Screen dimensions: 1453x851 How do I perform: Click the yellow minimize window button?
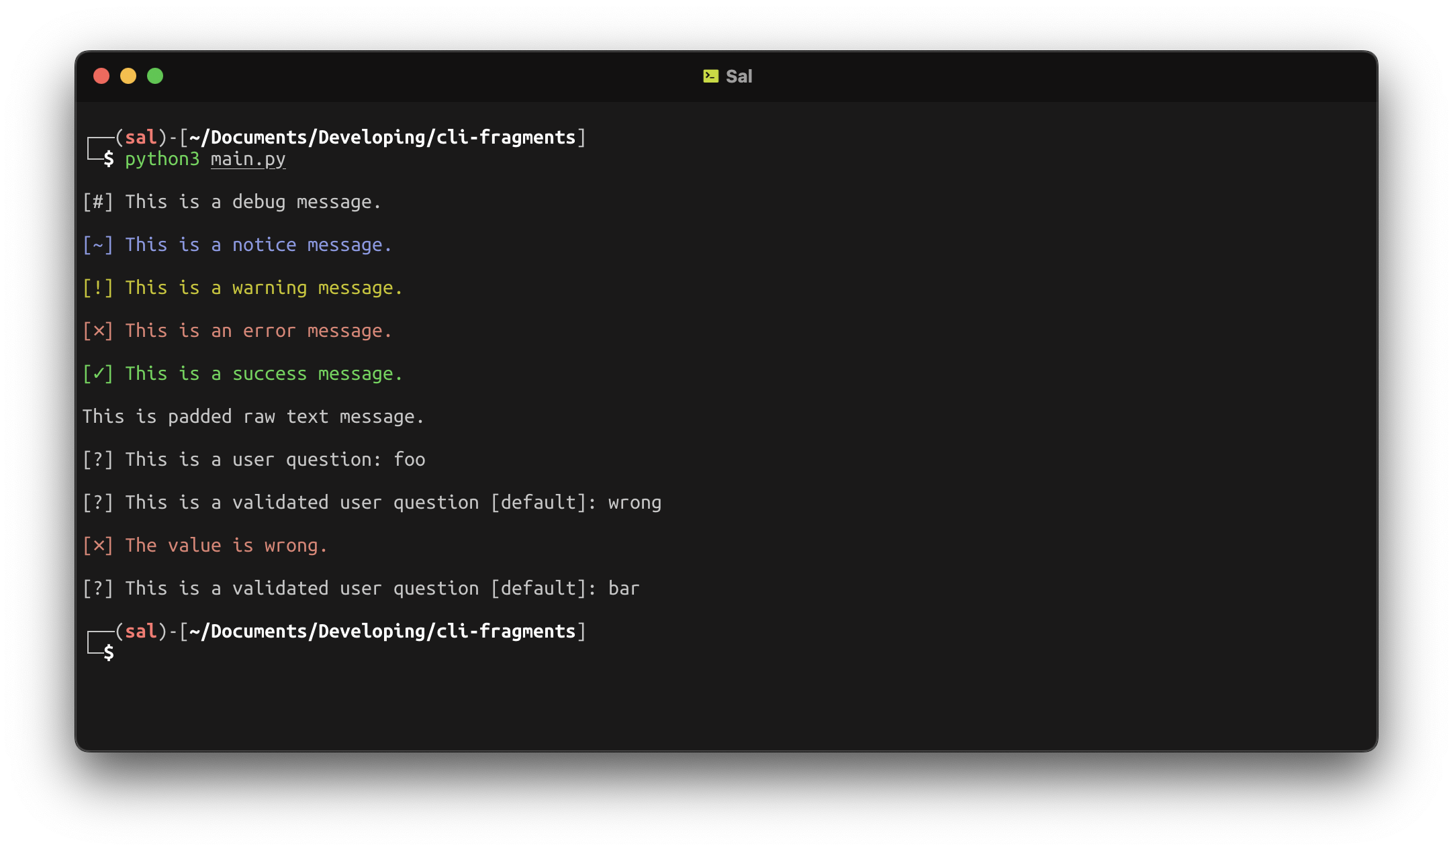(x=128, y=76)
